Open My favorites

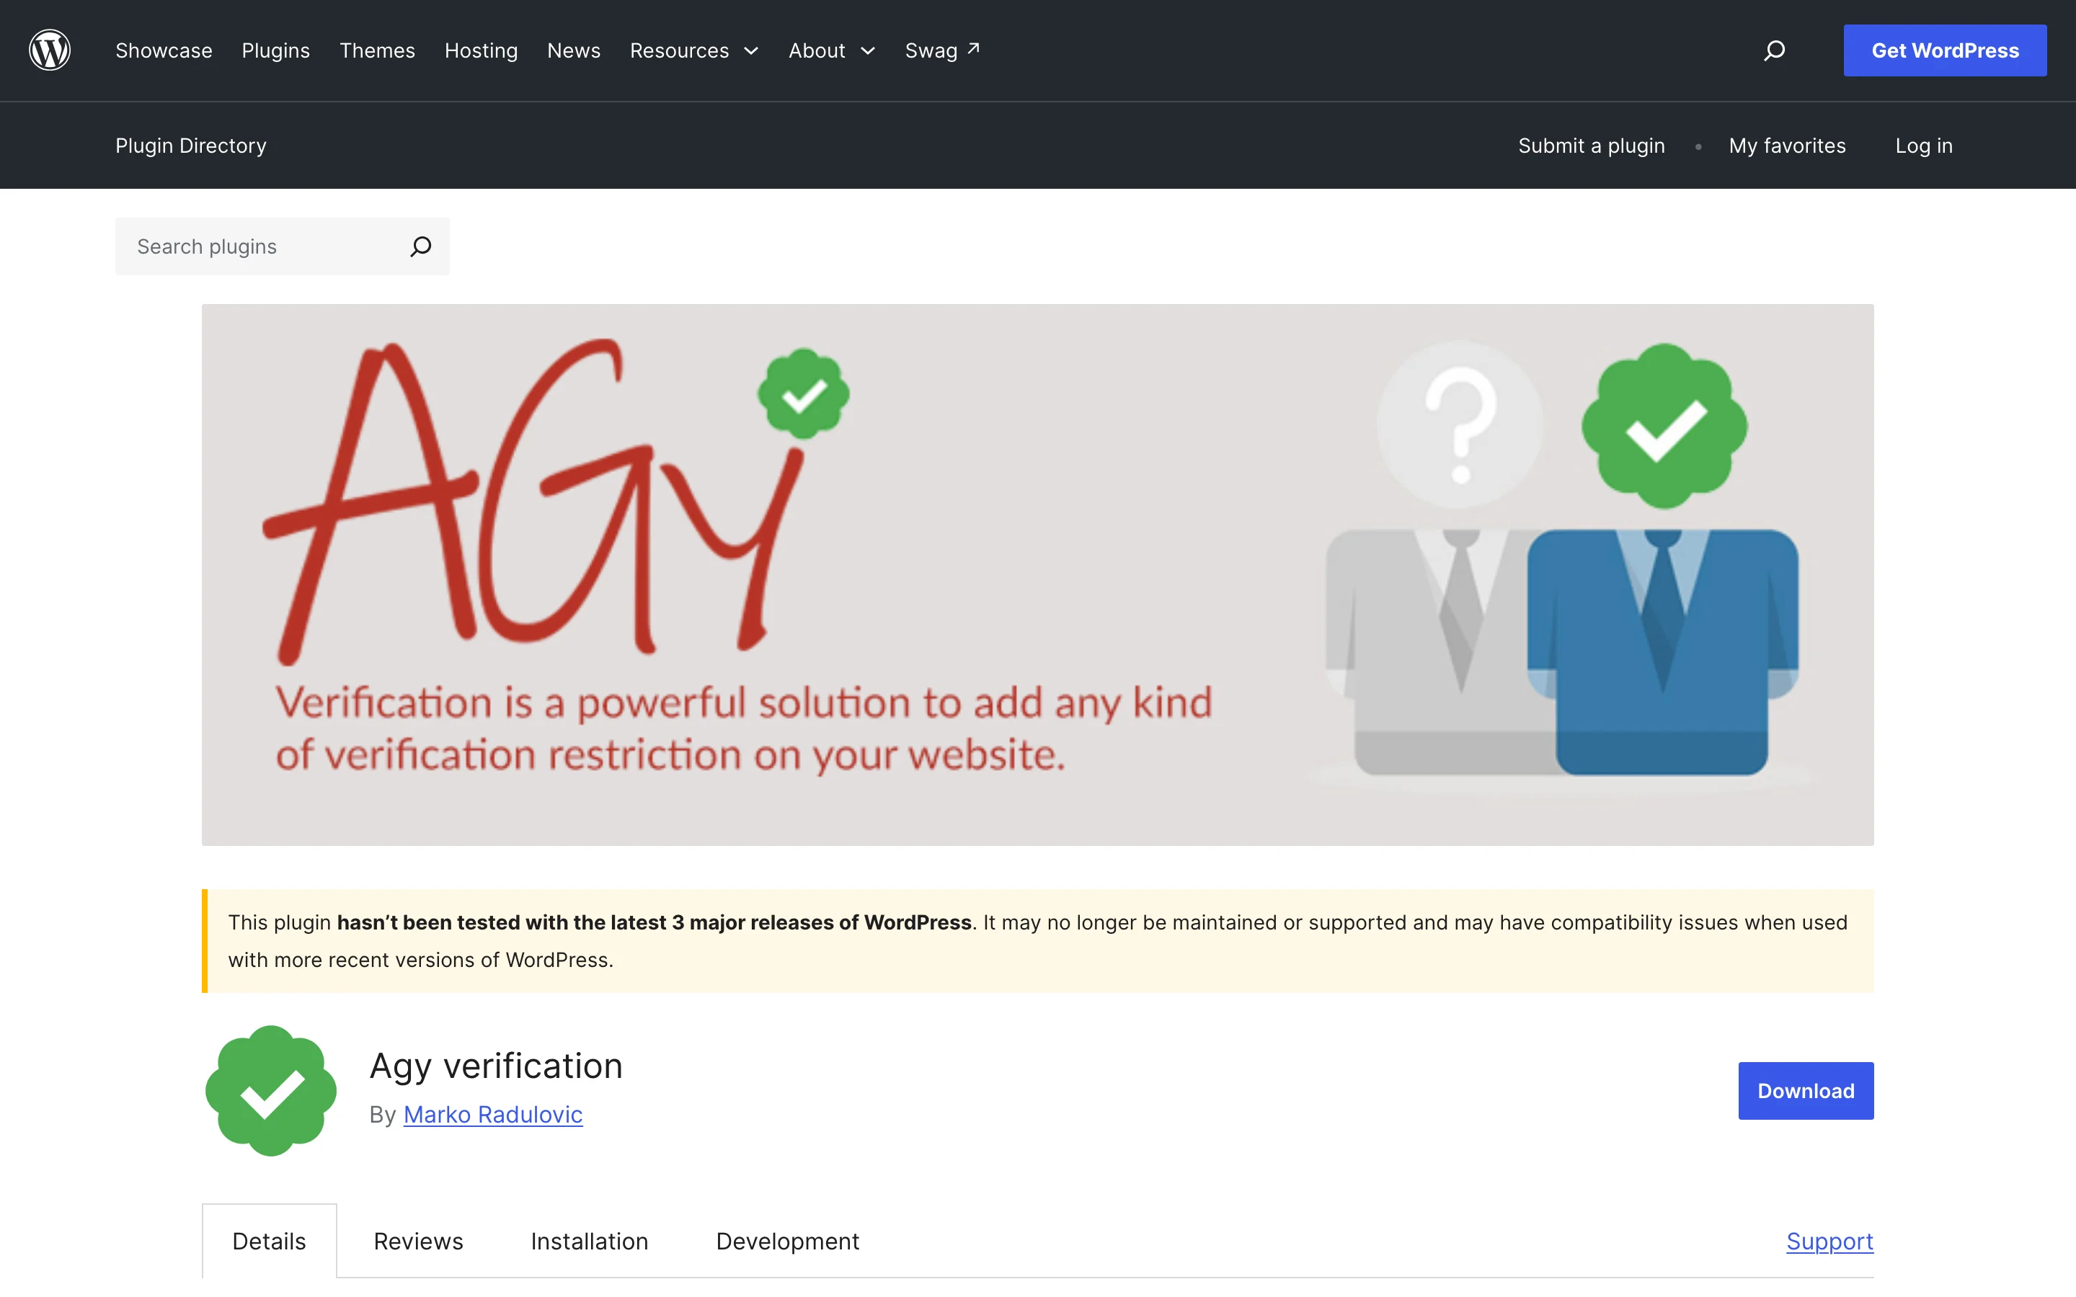(x=1787, y=146)
